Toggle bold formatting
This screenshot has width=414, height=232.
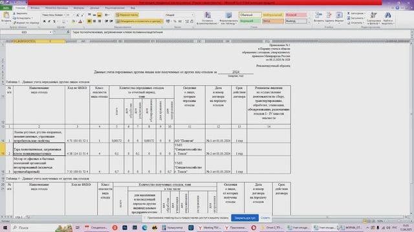tap(45, 21)
